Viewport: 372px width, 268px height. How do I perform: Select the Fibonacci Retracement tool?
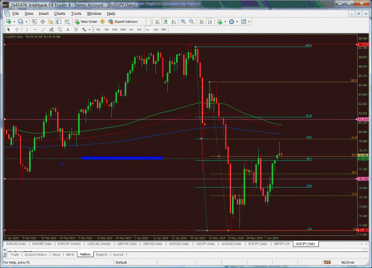point(60,29)
